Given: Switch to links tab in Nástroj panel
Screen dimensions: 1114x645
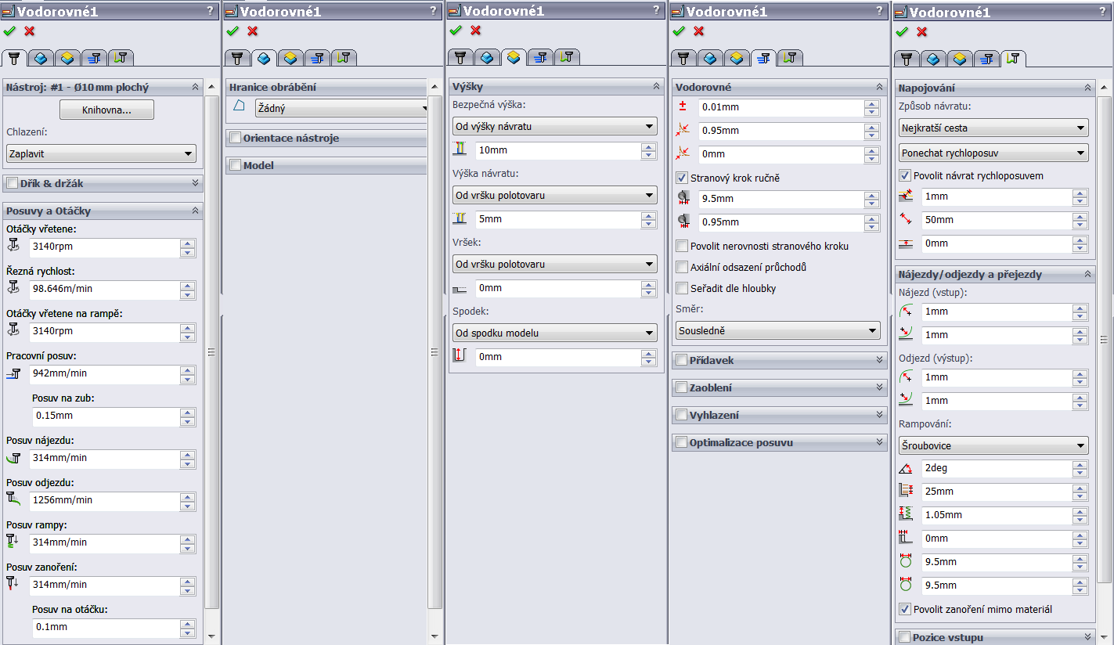Looking at the screenshot, I should [x=121, y=58].
